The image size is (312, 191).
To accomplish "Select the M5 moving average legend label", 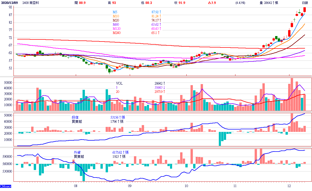I will (115, 12).
